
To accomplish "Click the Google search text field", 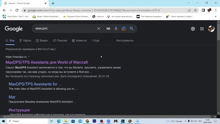I will click(x=65, y=29).
